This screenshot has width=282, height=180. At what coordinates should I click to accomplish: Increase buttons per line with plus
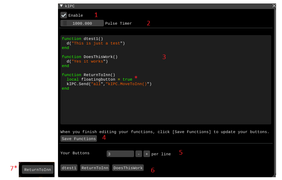click(x=147, y=154)
